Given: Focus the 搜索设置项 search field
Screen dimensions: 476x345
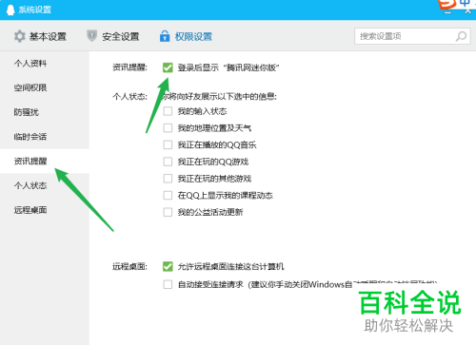Looking at the screenshot, I should point(412,36).
